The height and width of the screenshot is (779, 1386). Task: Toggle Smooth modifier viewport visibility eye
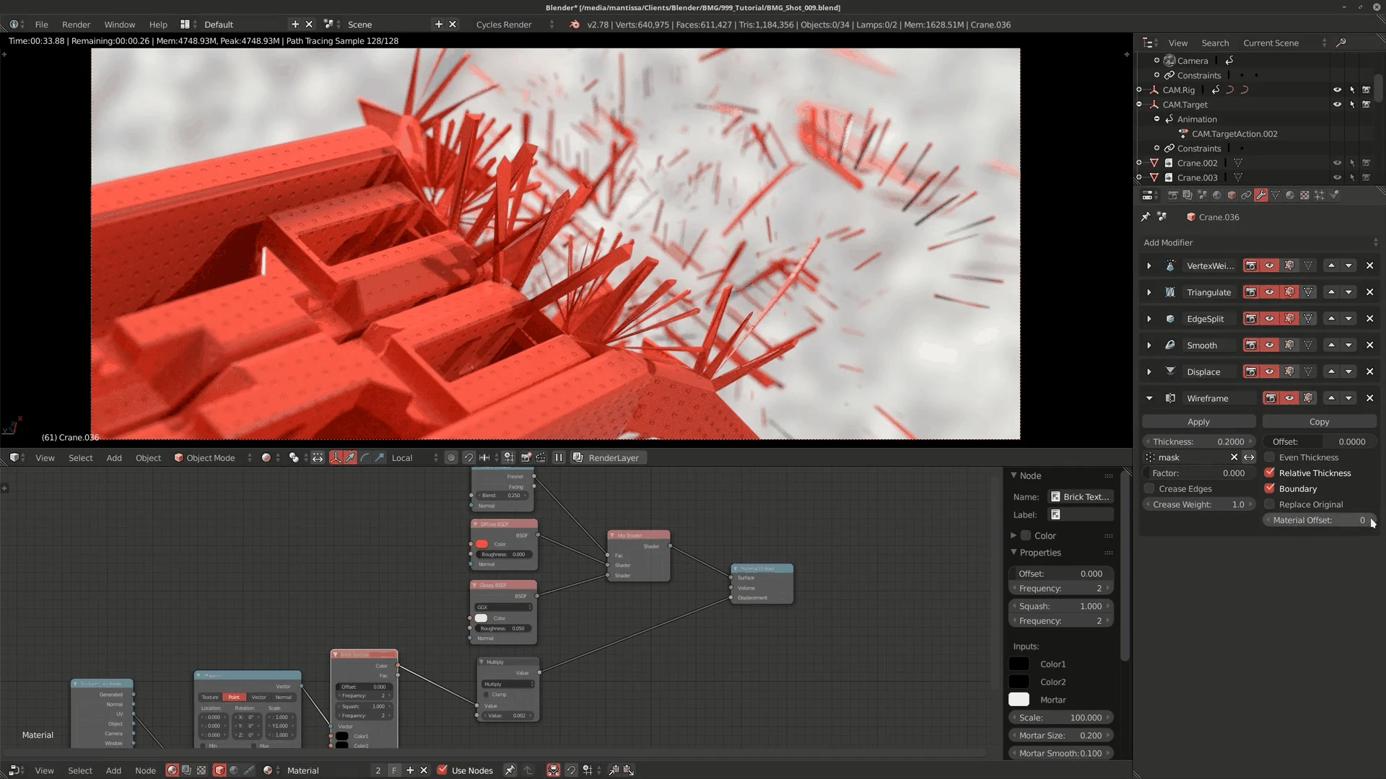pyautogui.click(x=1269, y=346)
